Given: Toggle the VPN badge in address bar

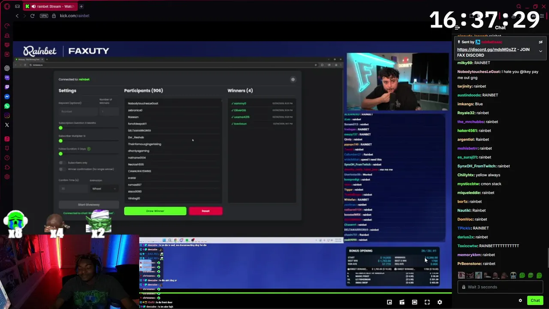Looking at the screenshot, I should coord(44,16).
